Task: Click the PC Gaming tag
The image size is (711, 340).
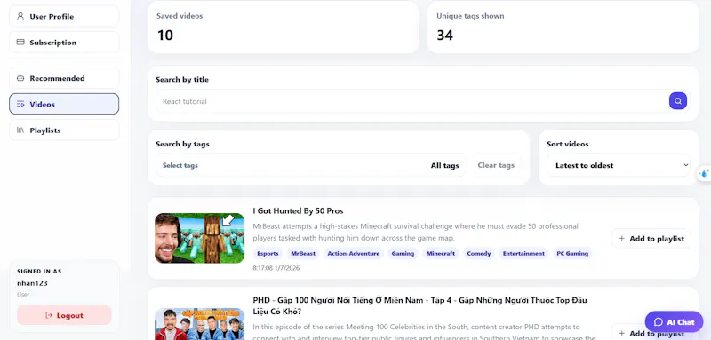Action: 572,254
